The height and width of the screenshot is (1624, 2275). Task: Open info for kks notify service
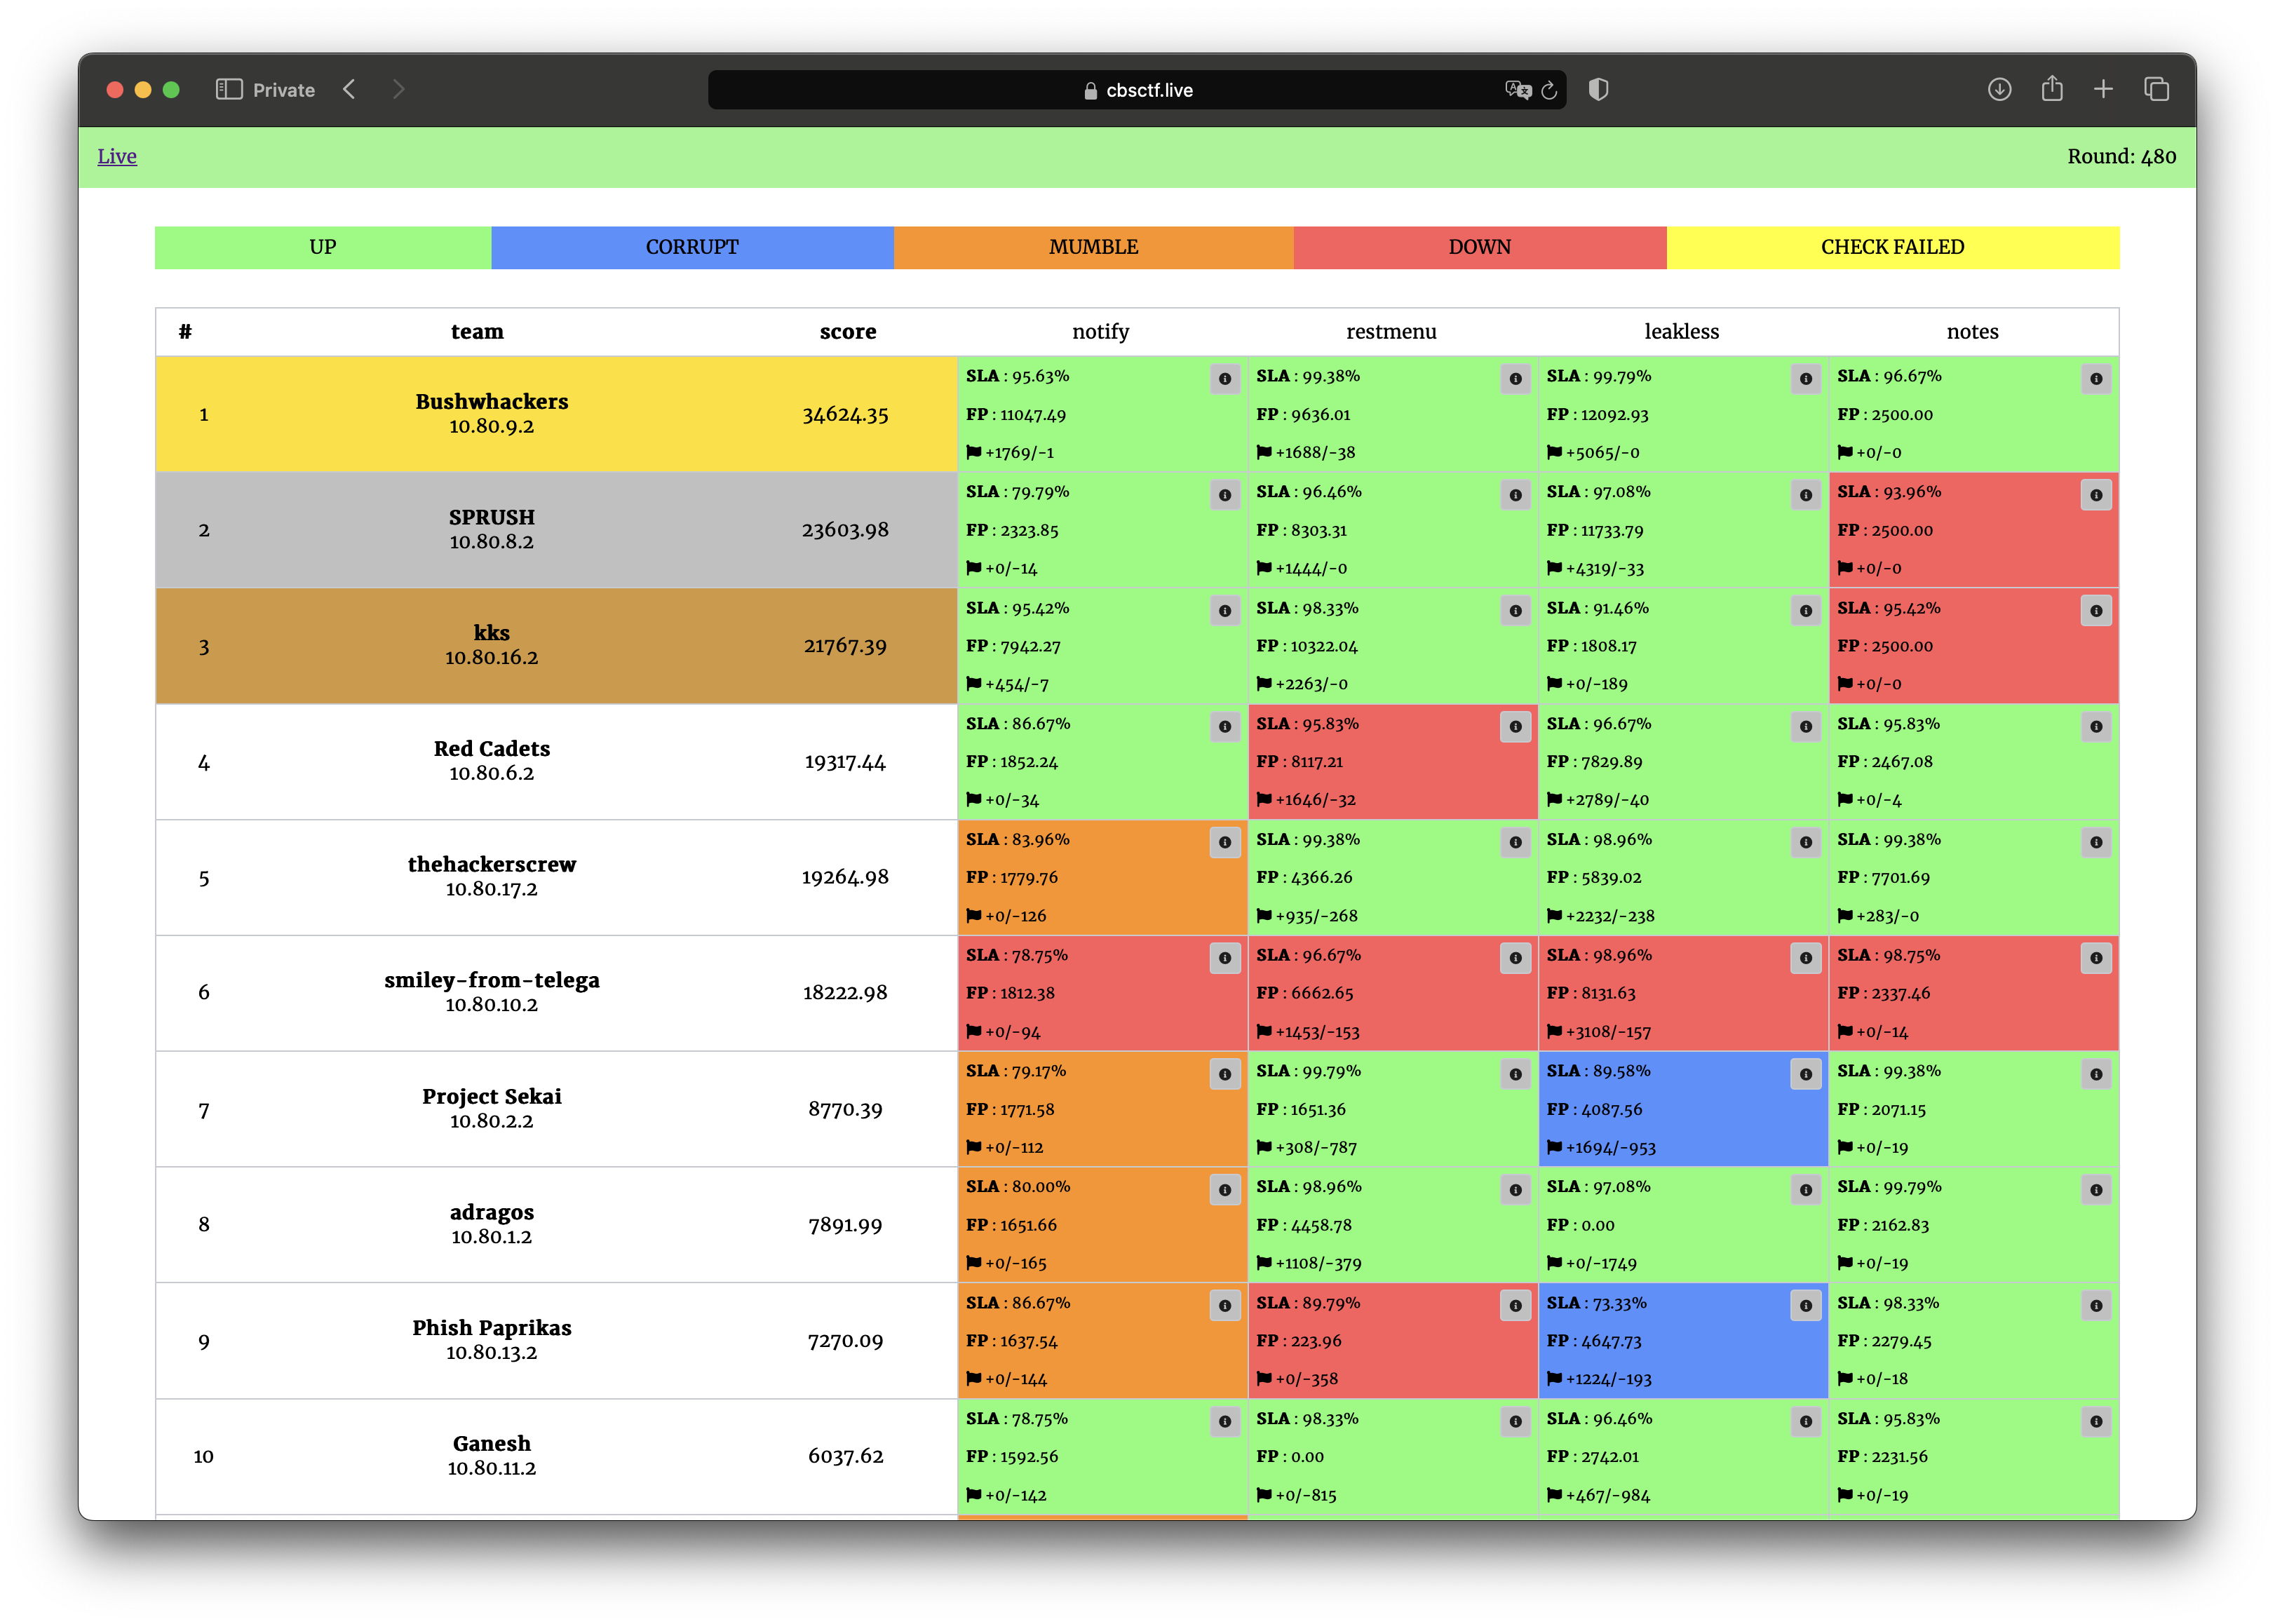(1225, 611)
